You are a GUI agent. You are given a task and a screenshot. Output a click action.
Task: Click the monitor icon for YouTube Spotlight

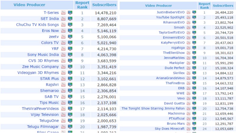coord(194,17)
